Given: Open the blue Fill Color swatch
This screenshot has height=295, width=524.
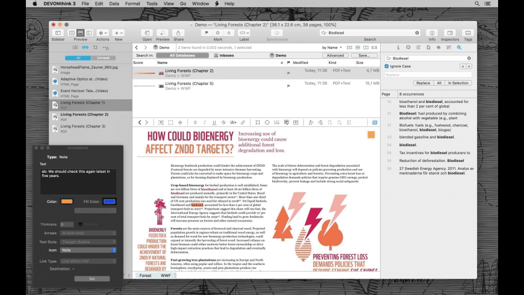Looking at the screenshot, I should [x=109, y=202].
